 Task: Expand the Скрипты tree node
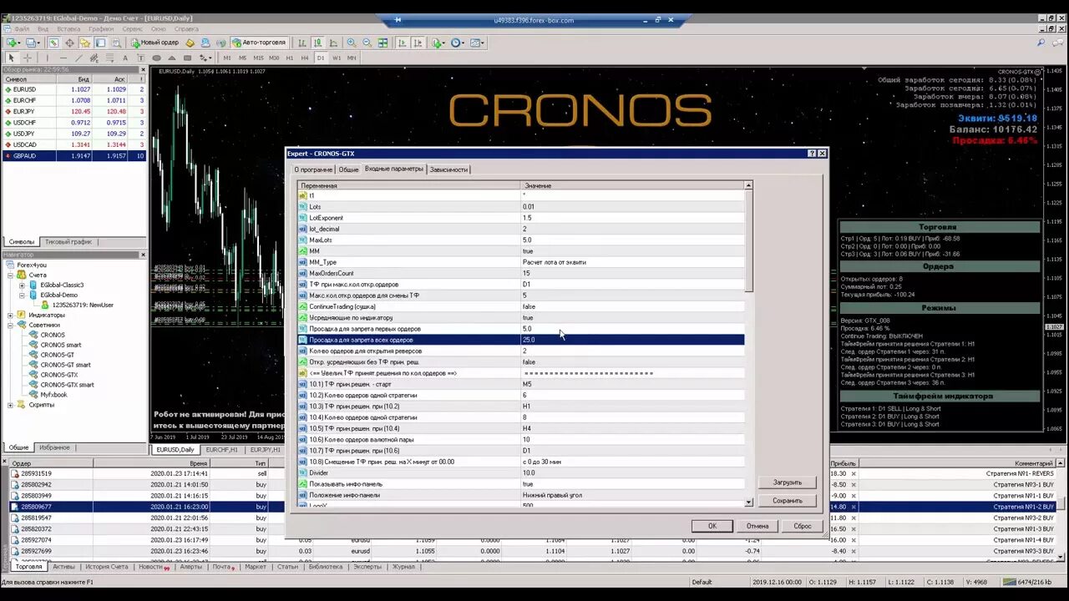pos(10,405)
